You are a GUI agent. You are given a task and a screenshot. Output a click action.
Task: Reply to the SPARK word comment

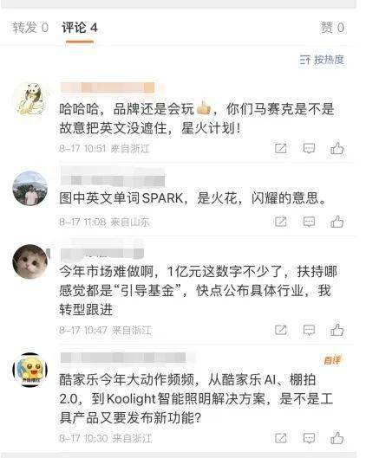(x=309, y=222)
